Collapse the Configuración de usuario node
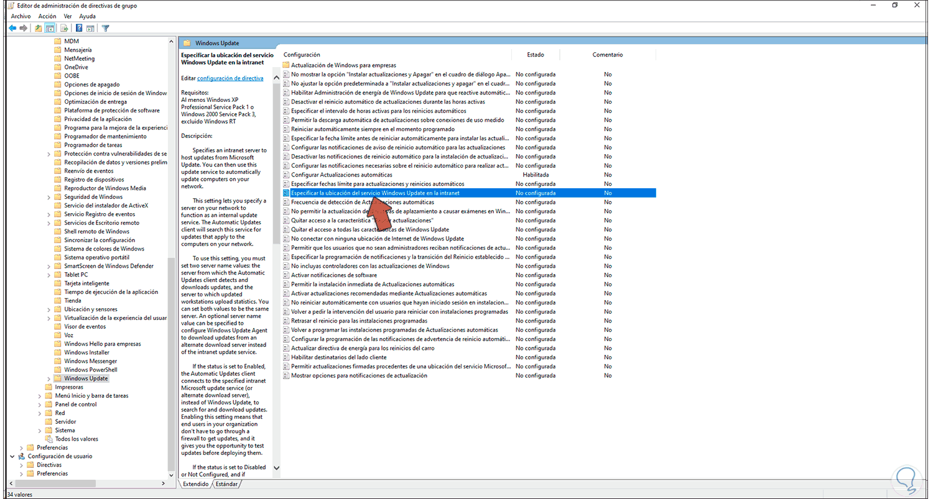Viewport: 933px width, 499px height. click(x=12, y=456)
